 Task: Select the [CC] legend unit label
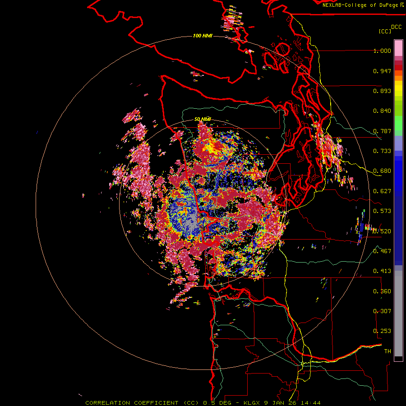[x=385, y=31]
